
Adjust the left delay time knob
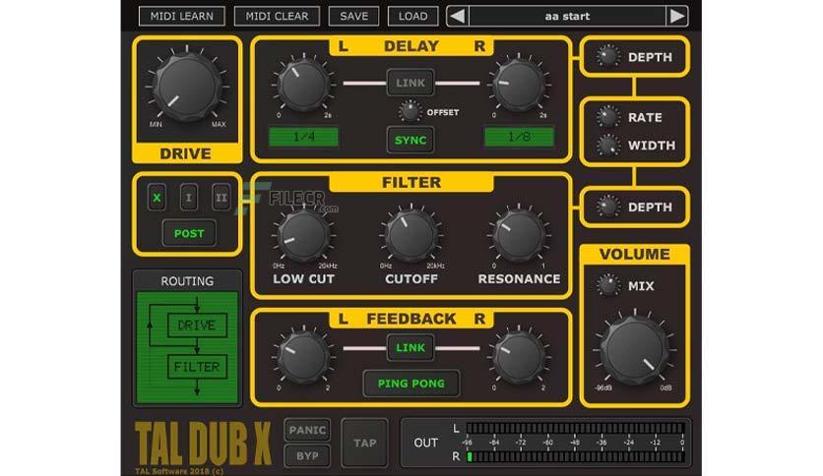[x=303, y=85]
